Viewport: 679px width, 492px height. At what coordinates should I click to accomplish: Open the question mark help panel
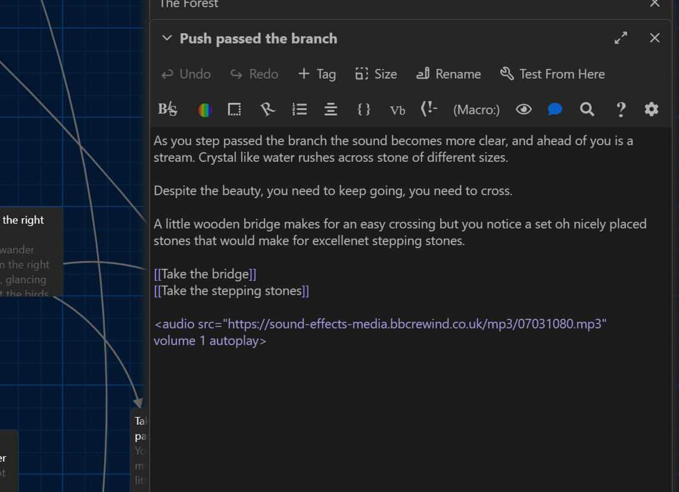(621, 109)
